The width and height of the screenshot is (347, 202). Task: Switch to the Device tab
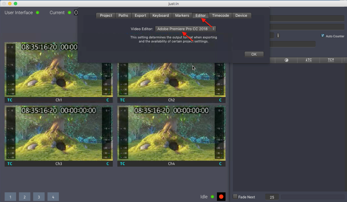click(241, 16)
